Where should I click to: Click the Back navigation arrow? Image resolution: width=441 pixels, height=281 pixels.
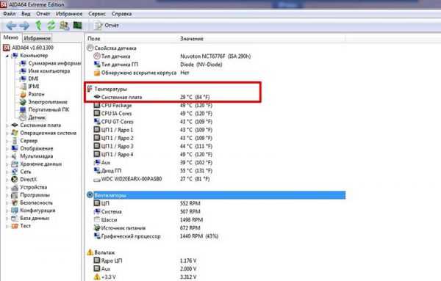pos(11,26)
